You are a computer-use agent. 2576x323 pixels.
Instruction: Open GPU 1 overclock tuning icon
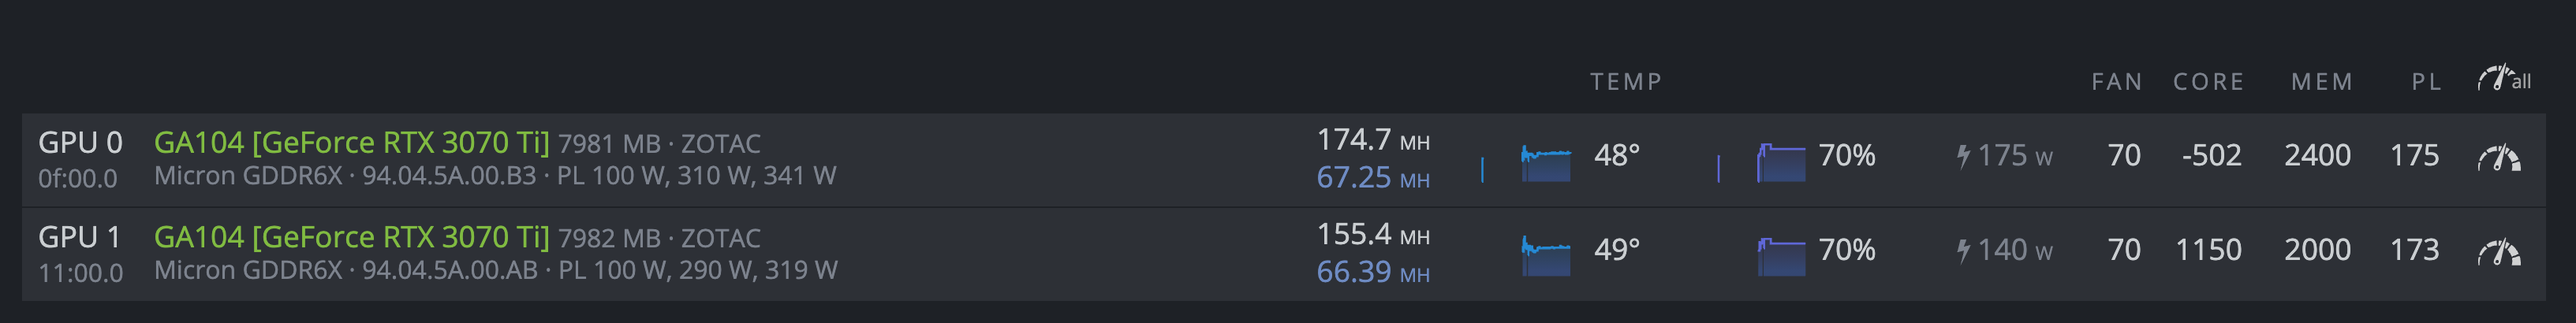coord(2499,252)
